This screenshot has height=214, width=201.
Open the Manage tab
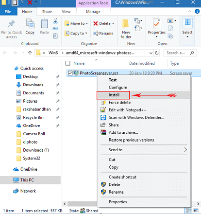93,12
